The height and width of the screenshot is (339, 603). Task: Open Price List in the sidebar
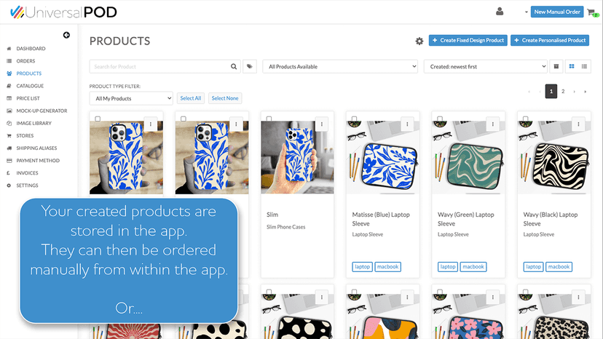28,98
